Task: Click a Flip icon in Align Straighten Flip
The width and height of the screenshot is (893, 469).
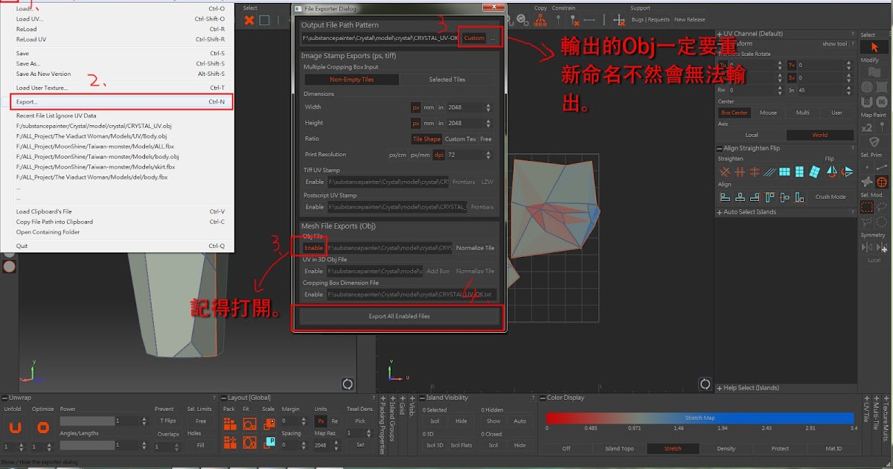Action: pos(833,171)
